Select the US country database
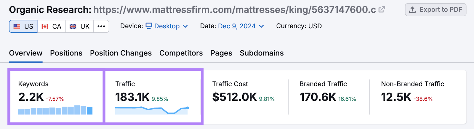474x129 pixels. [x=23, y=27]
